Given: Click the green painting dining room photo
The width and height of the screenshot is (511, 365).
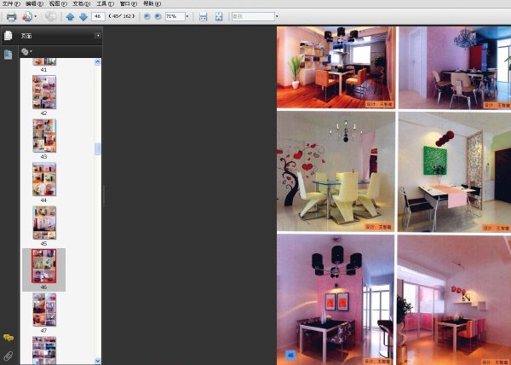Looking at the screenshot, I should [454, 172].
